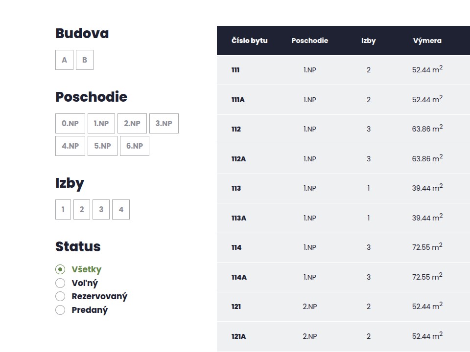The image size is (470, 352).
Task: Filter apartments on floor 2.NP
Action: pyautogui.click(x=132, y=123)
